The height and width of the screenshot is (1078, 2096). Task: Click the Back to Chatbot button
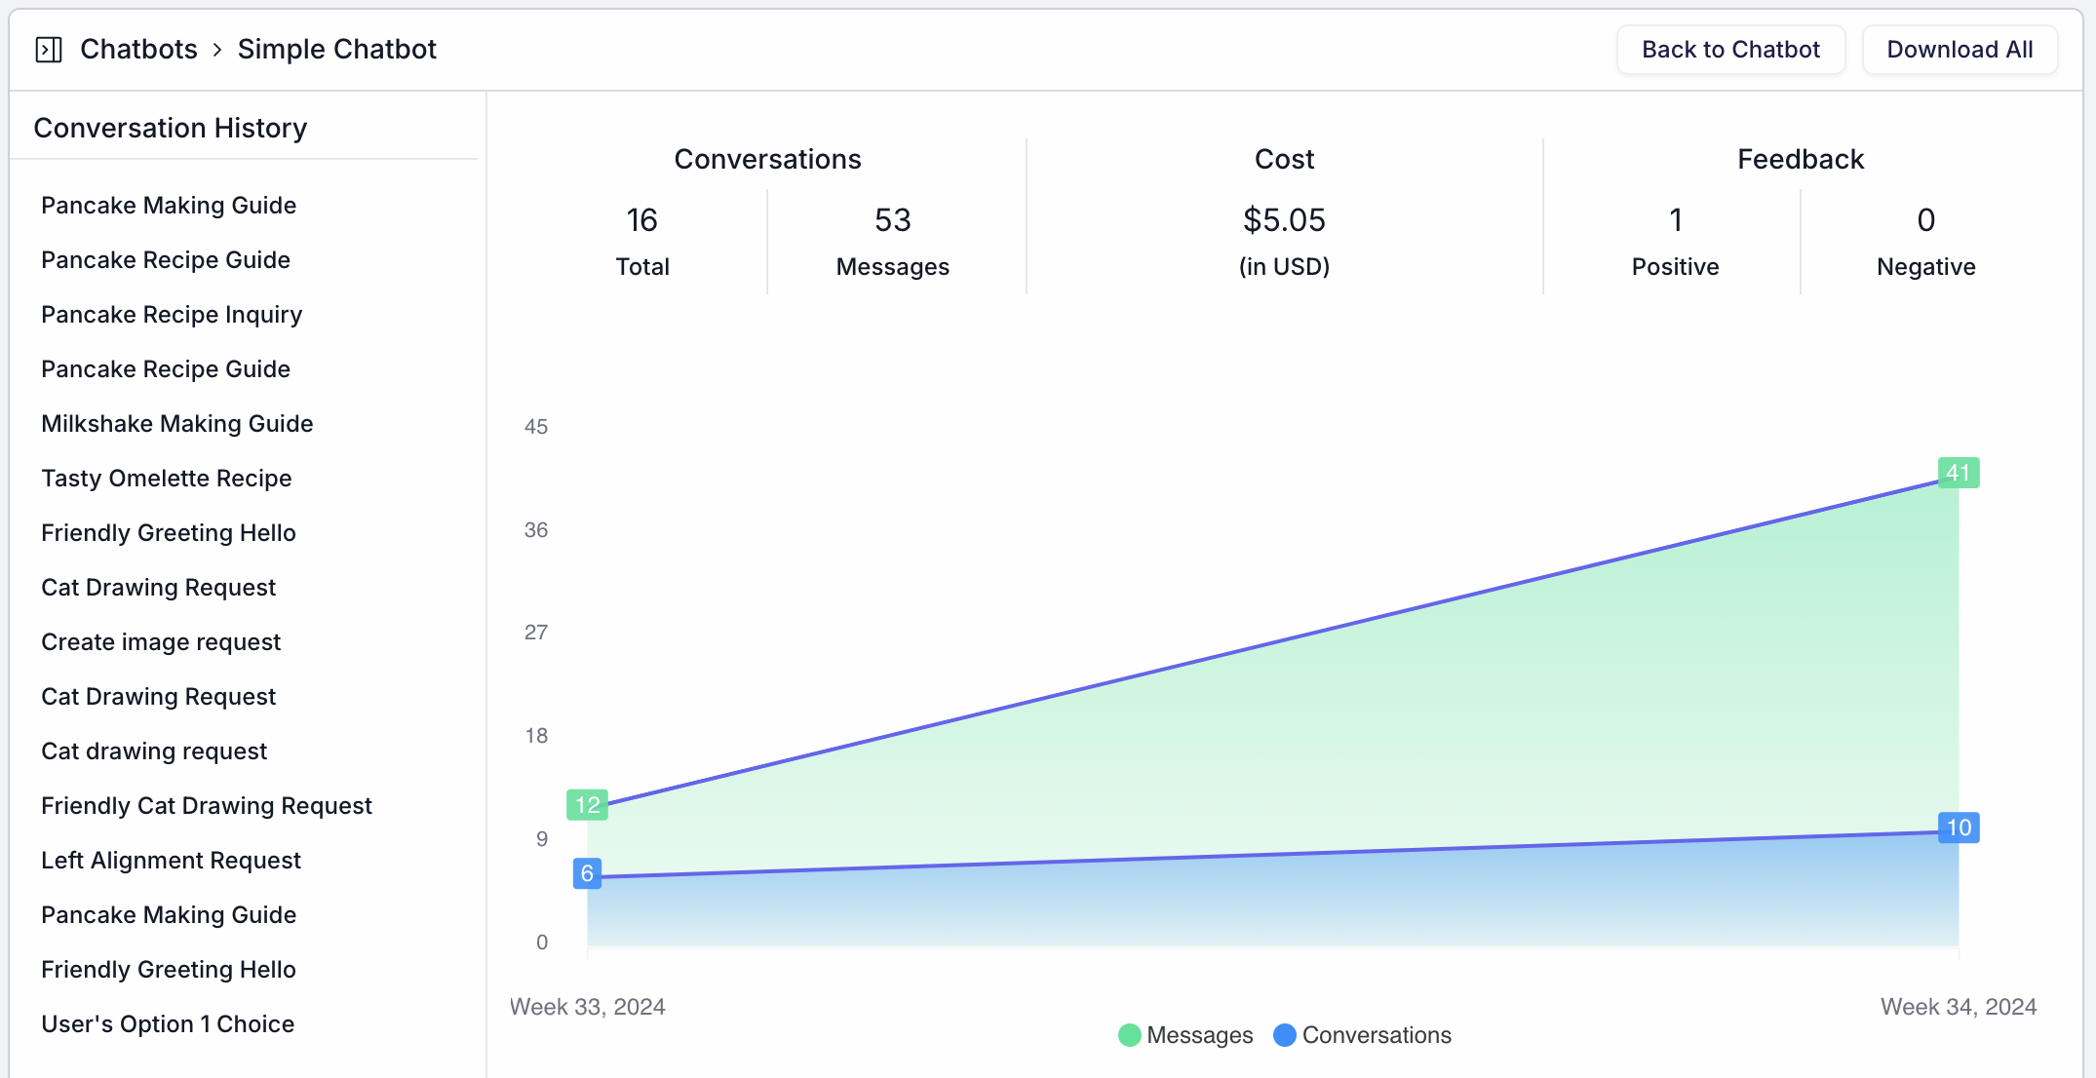1730,49
